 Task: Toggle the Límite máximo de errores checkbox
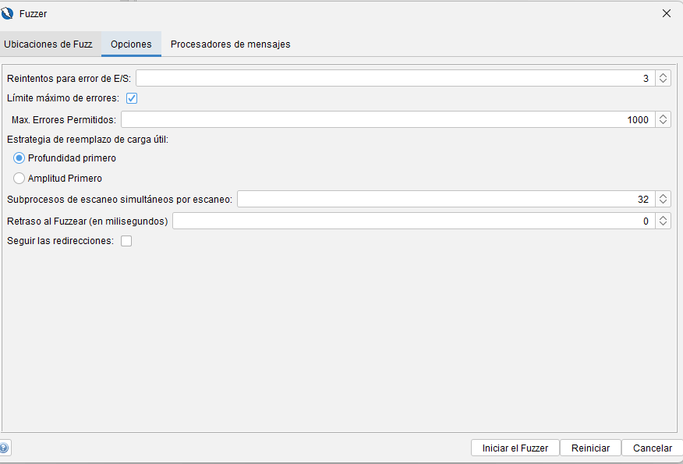[132, 98]
